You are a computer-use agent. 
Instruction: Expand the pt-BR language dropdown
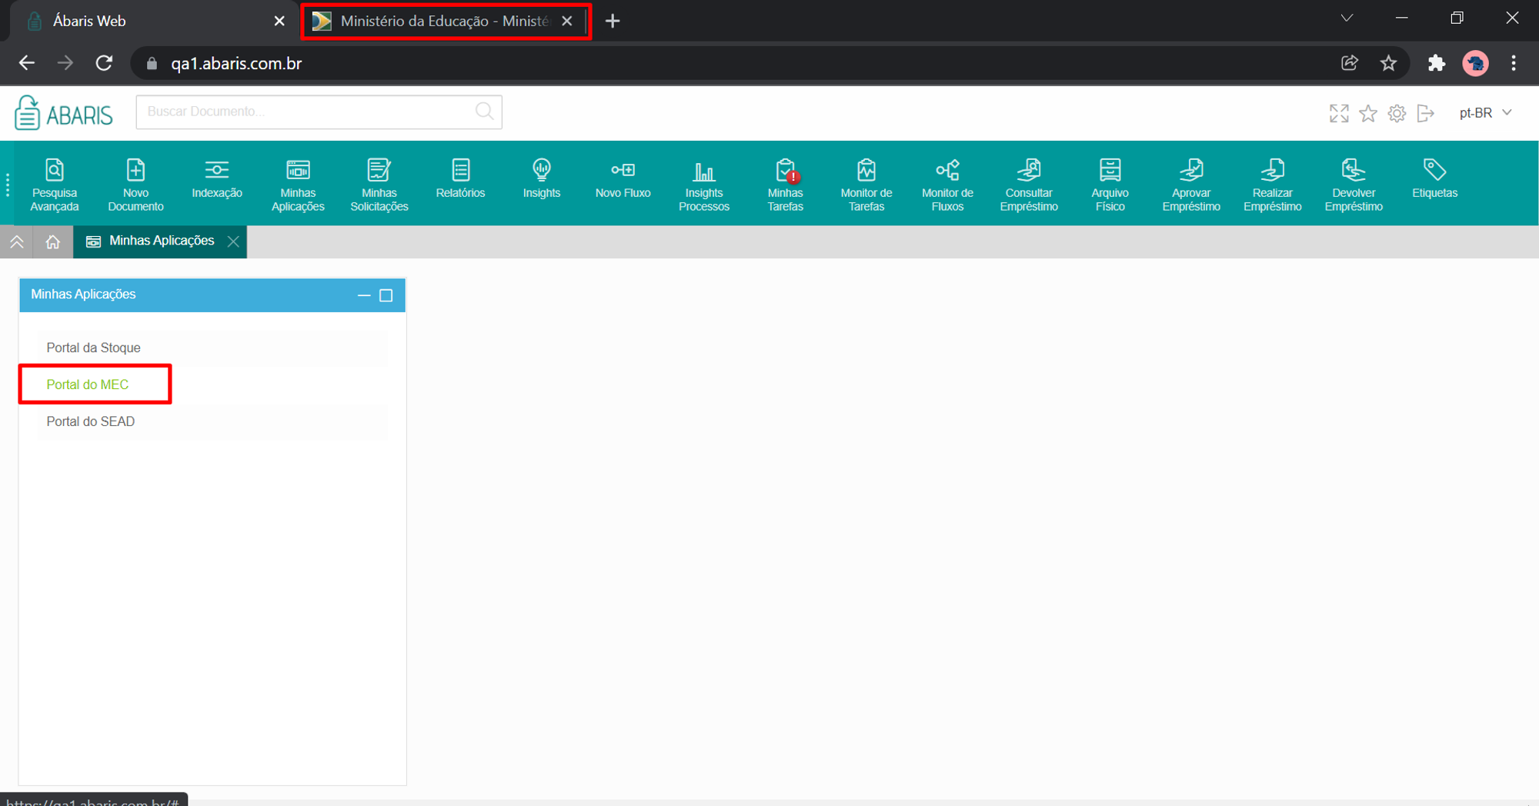coord(1485,113)
